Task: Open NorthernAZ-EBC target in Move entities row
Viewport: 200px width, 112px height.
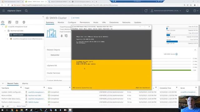Action: pyautogui.click(x=35, y=96)
